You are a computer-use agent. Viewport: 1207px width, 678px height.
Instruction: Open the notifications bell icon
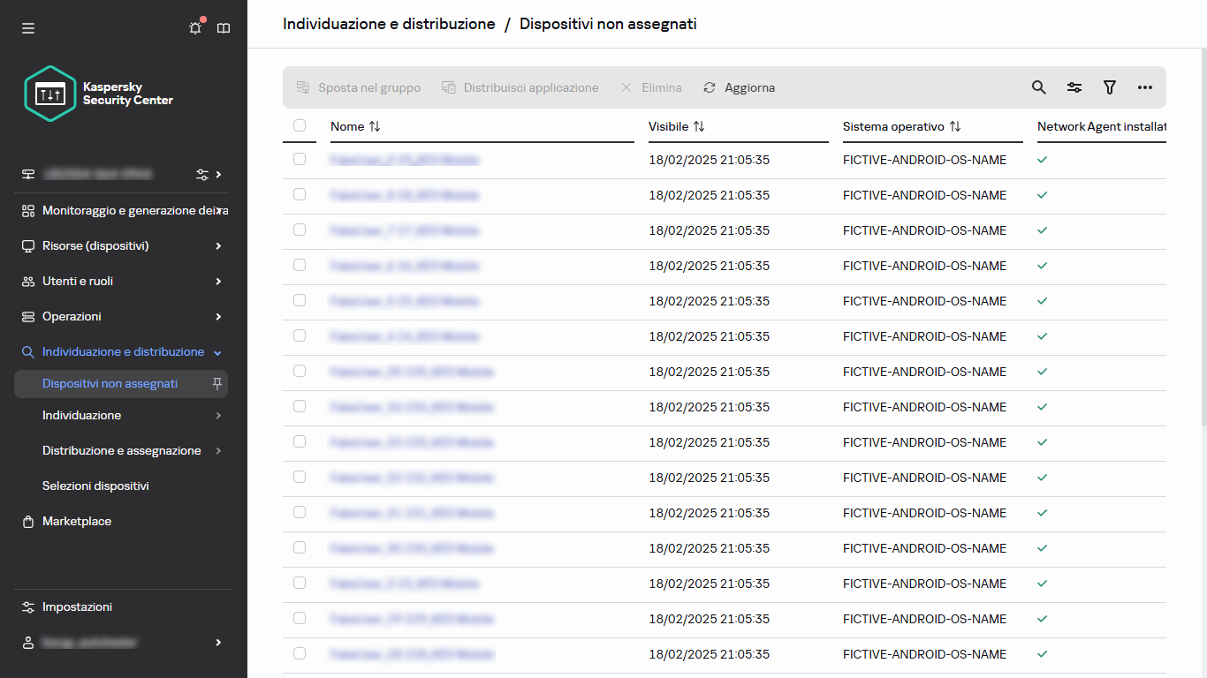pyautogui.click(x=195, y=28)
